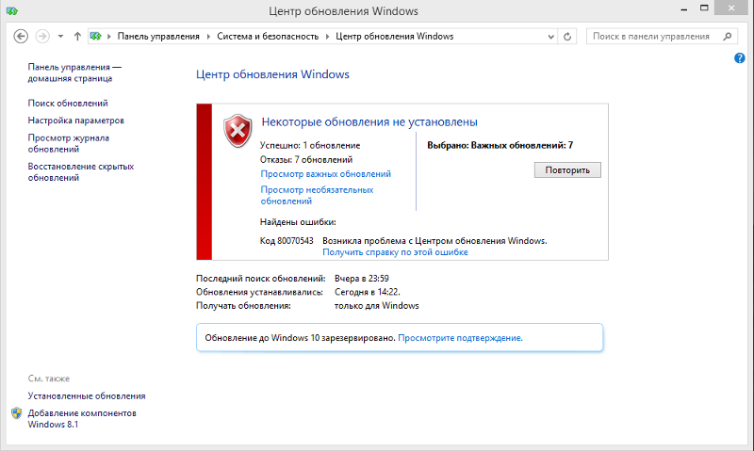The height and width of the screenshot is (451, 754).
Task: Click the Сегодня в 14:22 value
Action: 367,292
